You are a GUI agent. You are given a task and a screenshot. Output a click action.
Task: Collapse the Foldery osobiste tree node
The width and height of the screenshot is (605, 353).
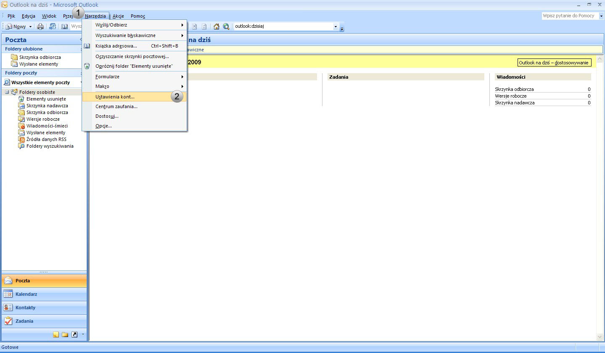7,92
